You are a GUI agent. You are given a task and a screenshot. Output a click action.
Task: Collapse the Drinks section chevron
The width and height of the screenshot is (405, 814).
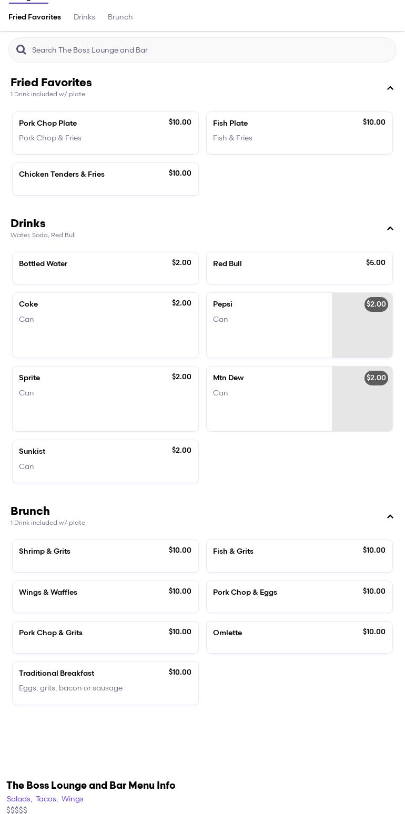click(390, 229)
